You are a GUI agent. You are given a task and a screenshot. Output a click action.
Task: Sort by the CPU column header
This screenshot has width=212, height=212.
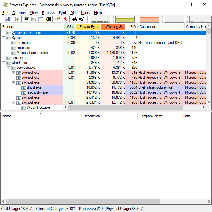(x=69, y=27)
